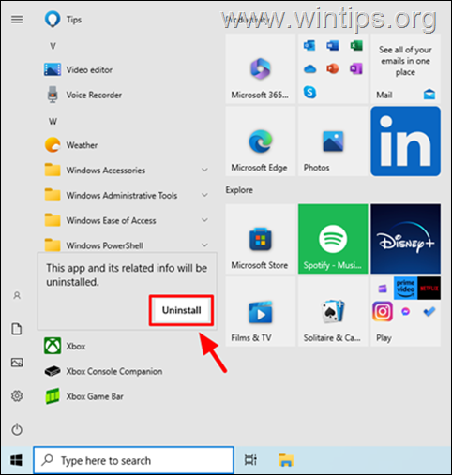
Task: Click the Word icon in the Office tile group
Action: (x=333, y=46)
